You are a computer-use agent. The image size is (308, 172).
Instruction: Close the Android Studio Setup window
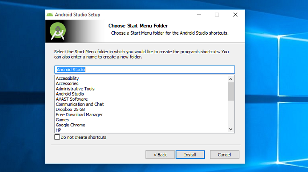pos(235,15)
